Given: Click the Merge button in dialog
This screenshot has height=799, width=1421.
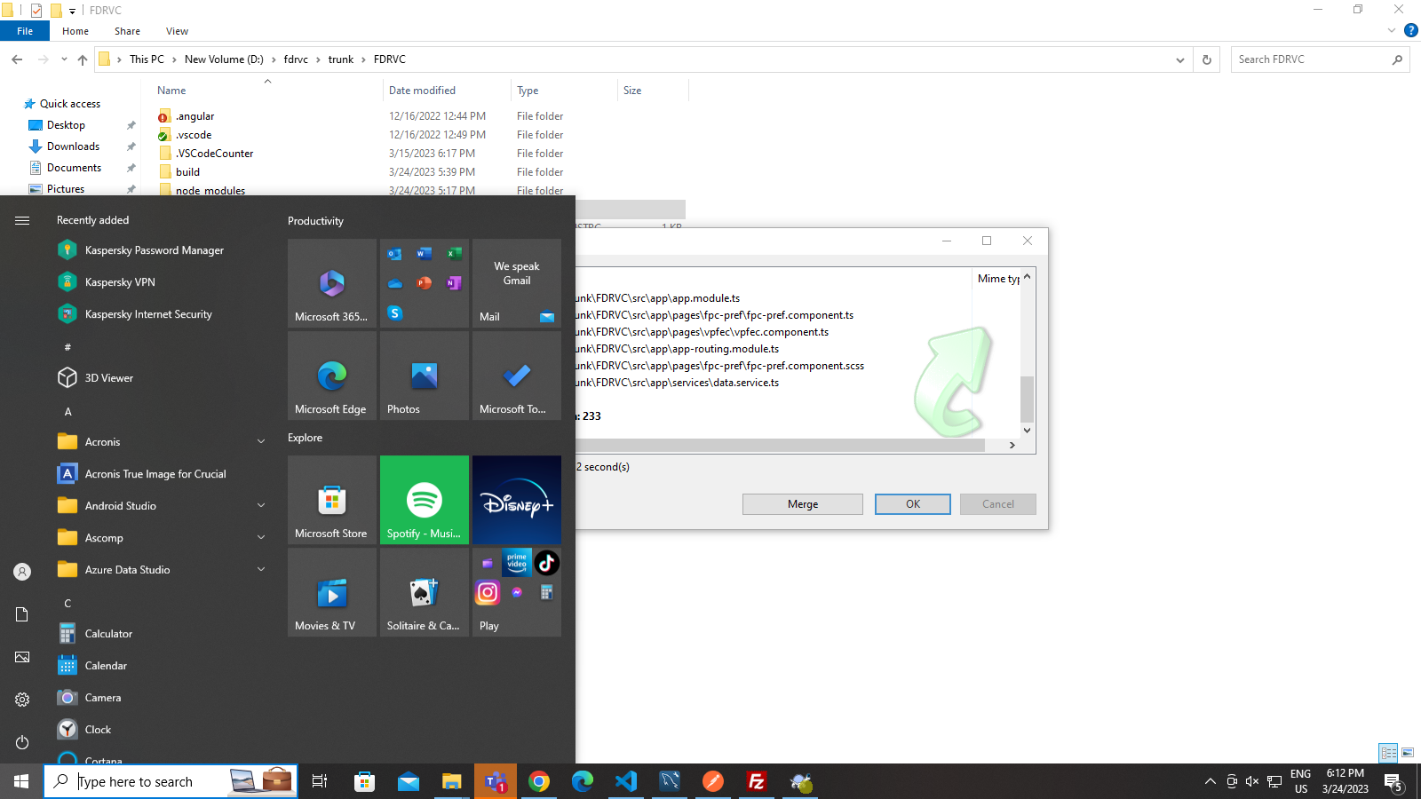Looking at the screenshot, I should pos(802,504).
